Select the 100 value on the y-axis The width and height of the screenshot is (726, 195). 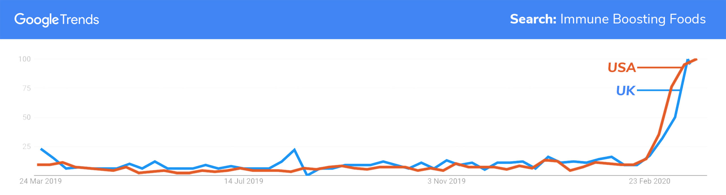pos(25,59)
